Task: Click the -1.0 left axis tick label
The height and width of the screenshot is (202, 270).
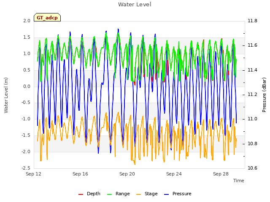Action: tap(26, 119)
